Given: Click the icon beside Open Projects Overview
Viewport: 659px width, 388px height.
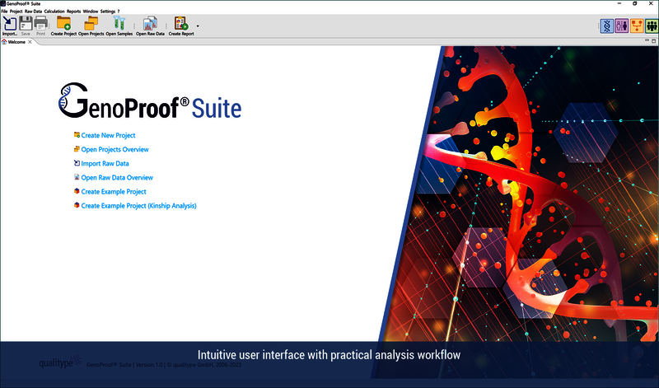Looking at the screenshot, I should (x=77, y=149).
